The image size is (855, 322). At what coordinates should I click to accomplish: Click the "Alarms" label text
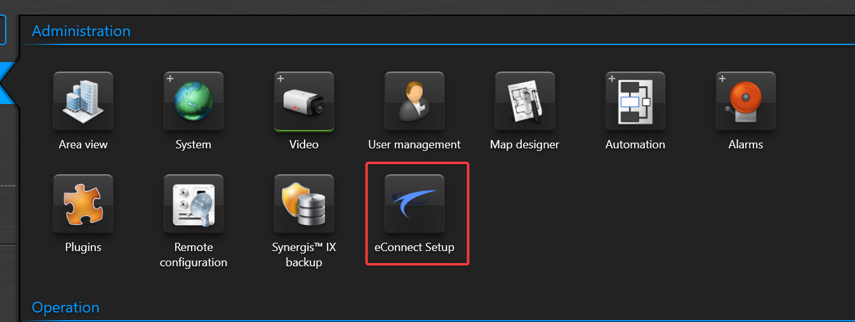tap(746, 145)
